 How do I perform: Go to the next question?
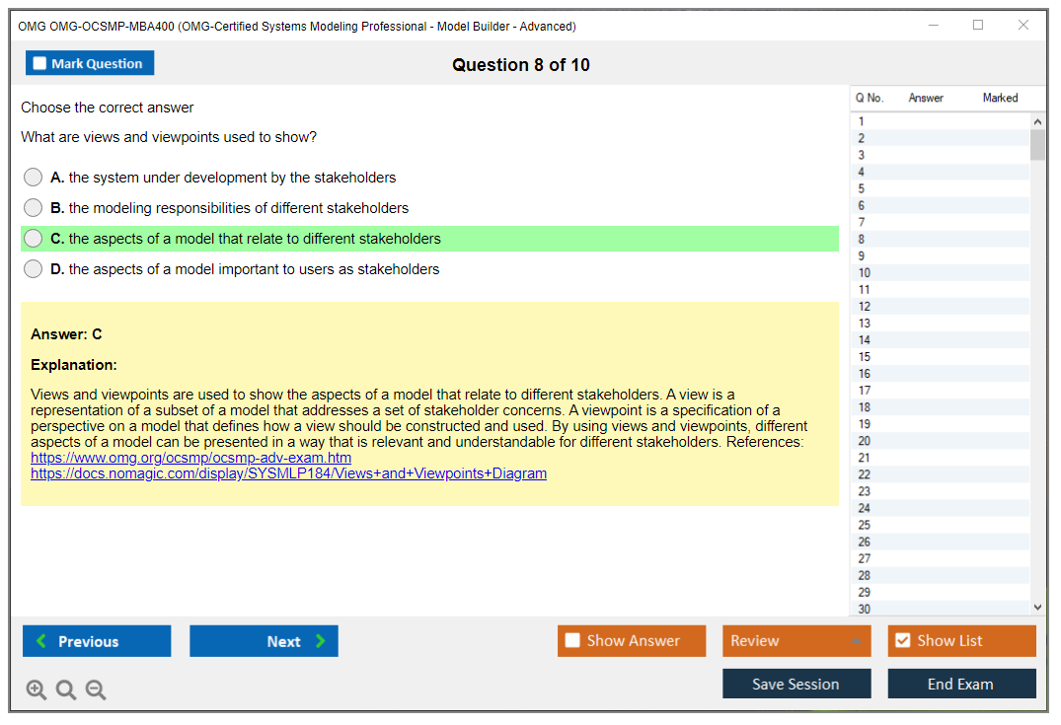pyautogui.click(x=264, y=641)
